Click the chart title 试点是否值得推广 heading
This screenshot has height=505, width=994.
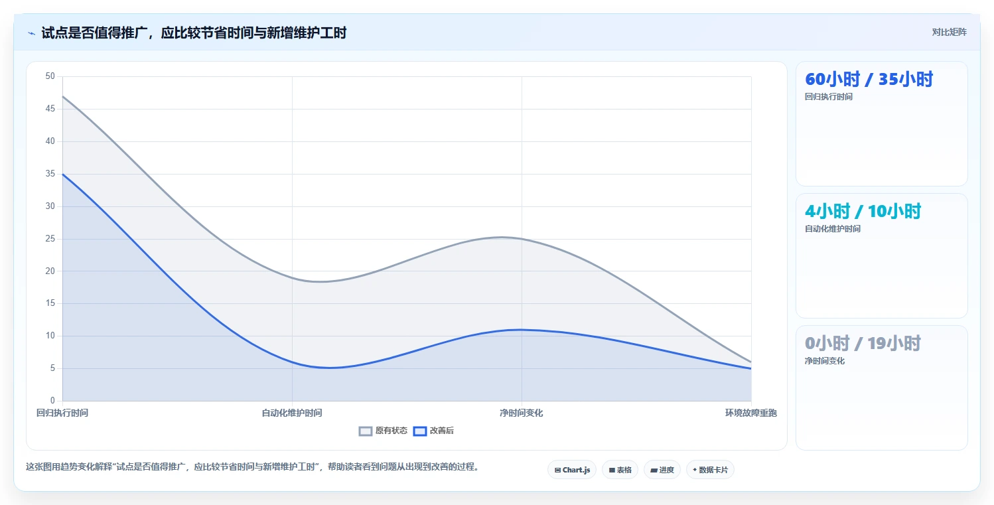pos(194,33)
